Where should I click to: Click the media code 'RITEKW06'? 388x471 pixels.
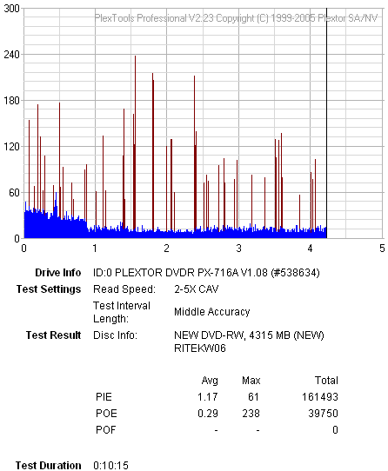(200, 348)
